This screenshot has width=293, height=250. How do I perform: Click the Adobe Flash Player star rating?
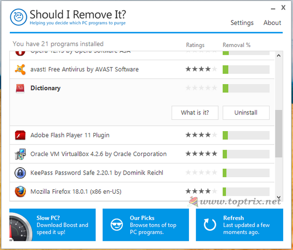click(201, 135)
